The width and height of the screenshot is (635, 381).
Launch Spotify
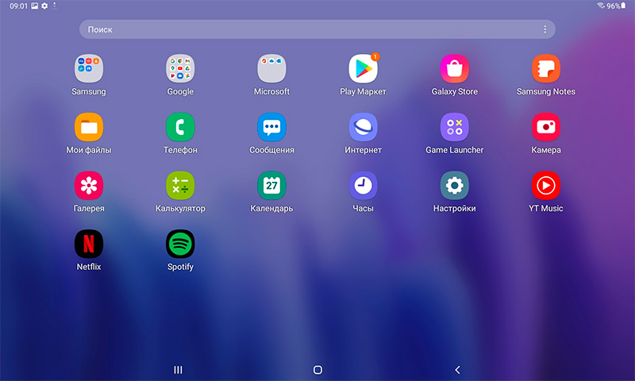coord(180,244)
